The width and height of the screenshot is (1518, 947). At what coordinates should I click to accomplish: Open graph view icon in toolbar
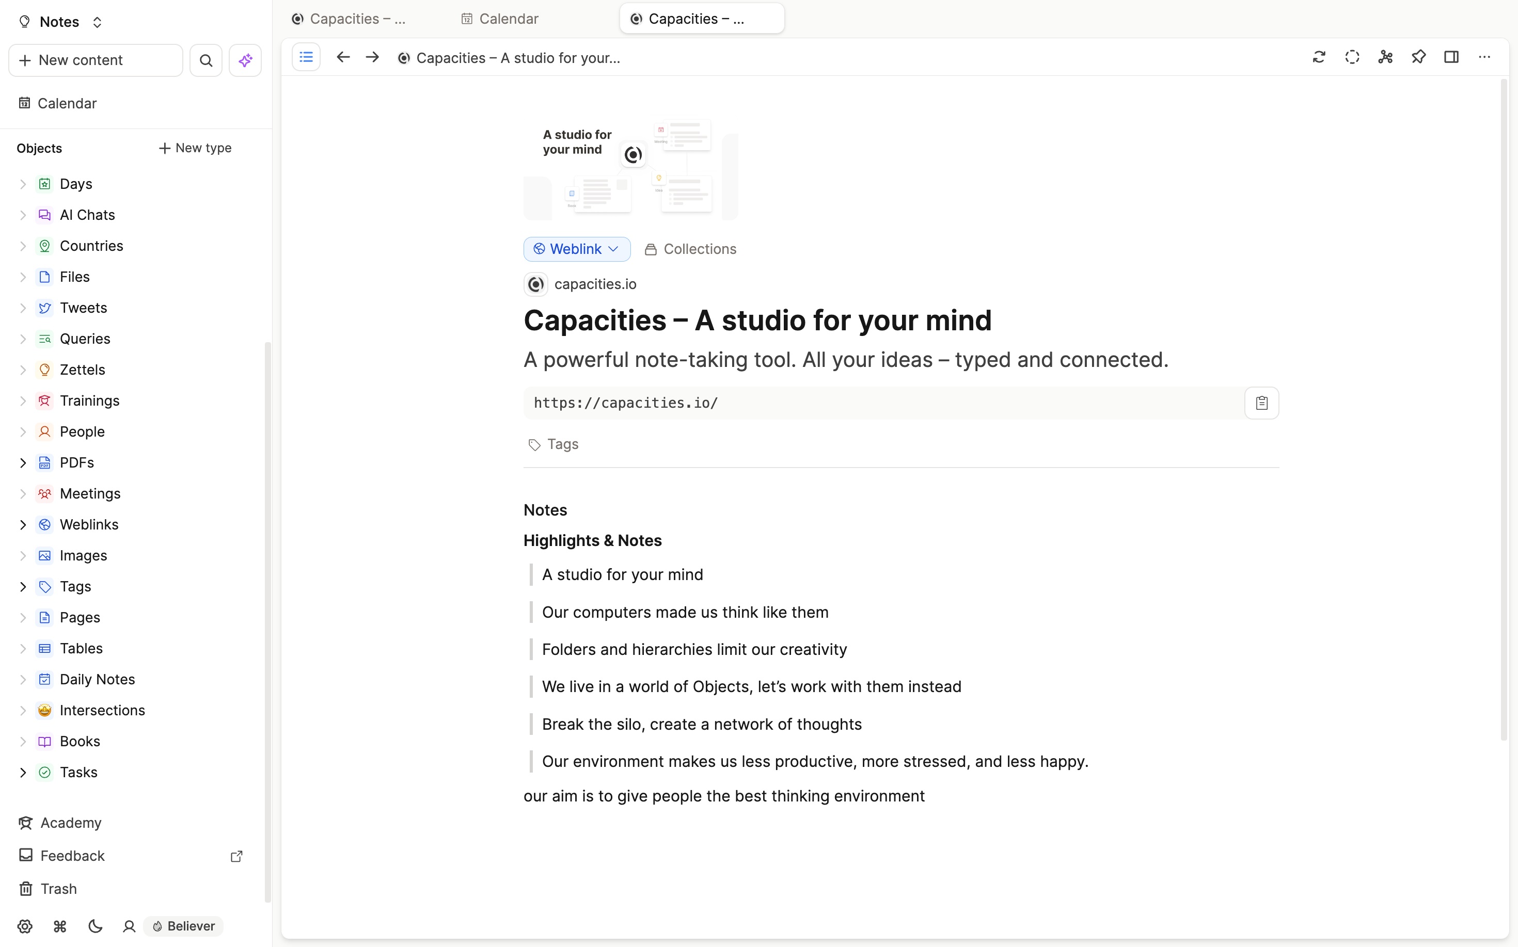point(1385,57)
